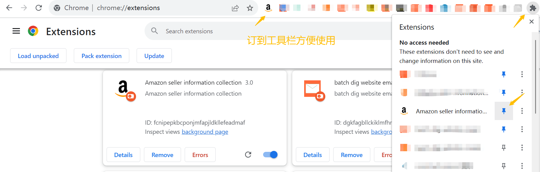
Task: Open the pinned Amazon extension in toolbar
Action: pos(268,8)
